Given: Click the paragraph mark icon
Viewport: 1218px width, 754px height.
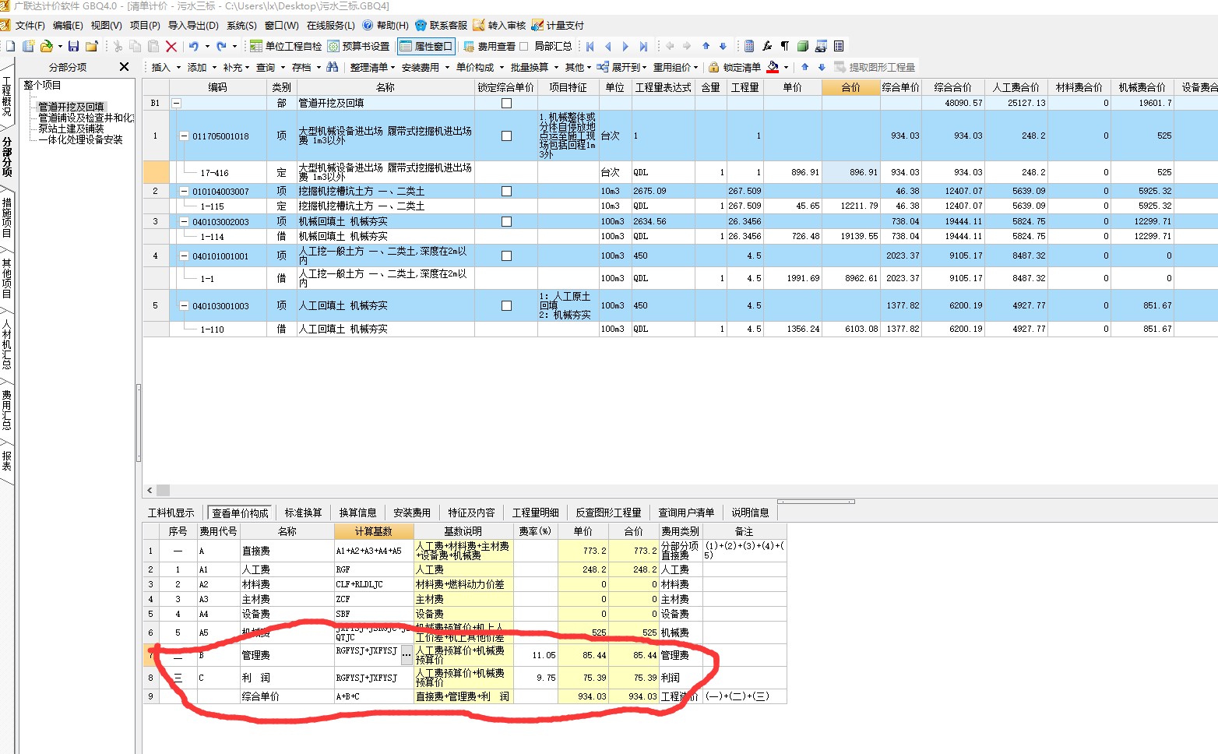Looking at the screenshot, I should [x=785, y=47].
